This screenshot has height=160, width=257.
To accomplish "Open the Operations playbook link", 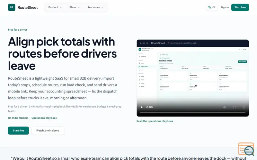I will pos(44,118).
